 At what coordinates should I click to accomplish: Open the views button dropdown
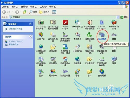[x=57, y=12]
